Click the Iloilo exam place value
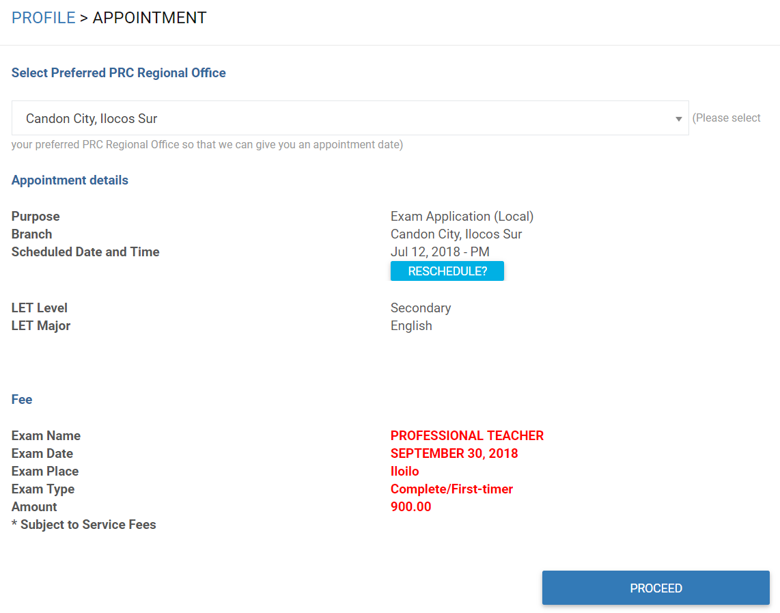780x613 pixels. (x=404, y=471)
